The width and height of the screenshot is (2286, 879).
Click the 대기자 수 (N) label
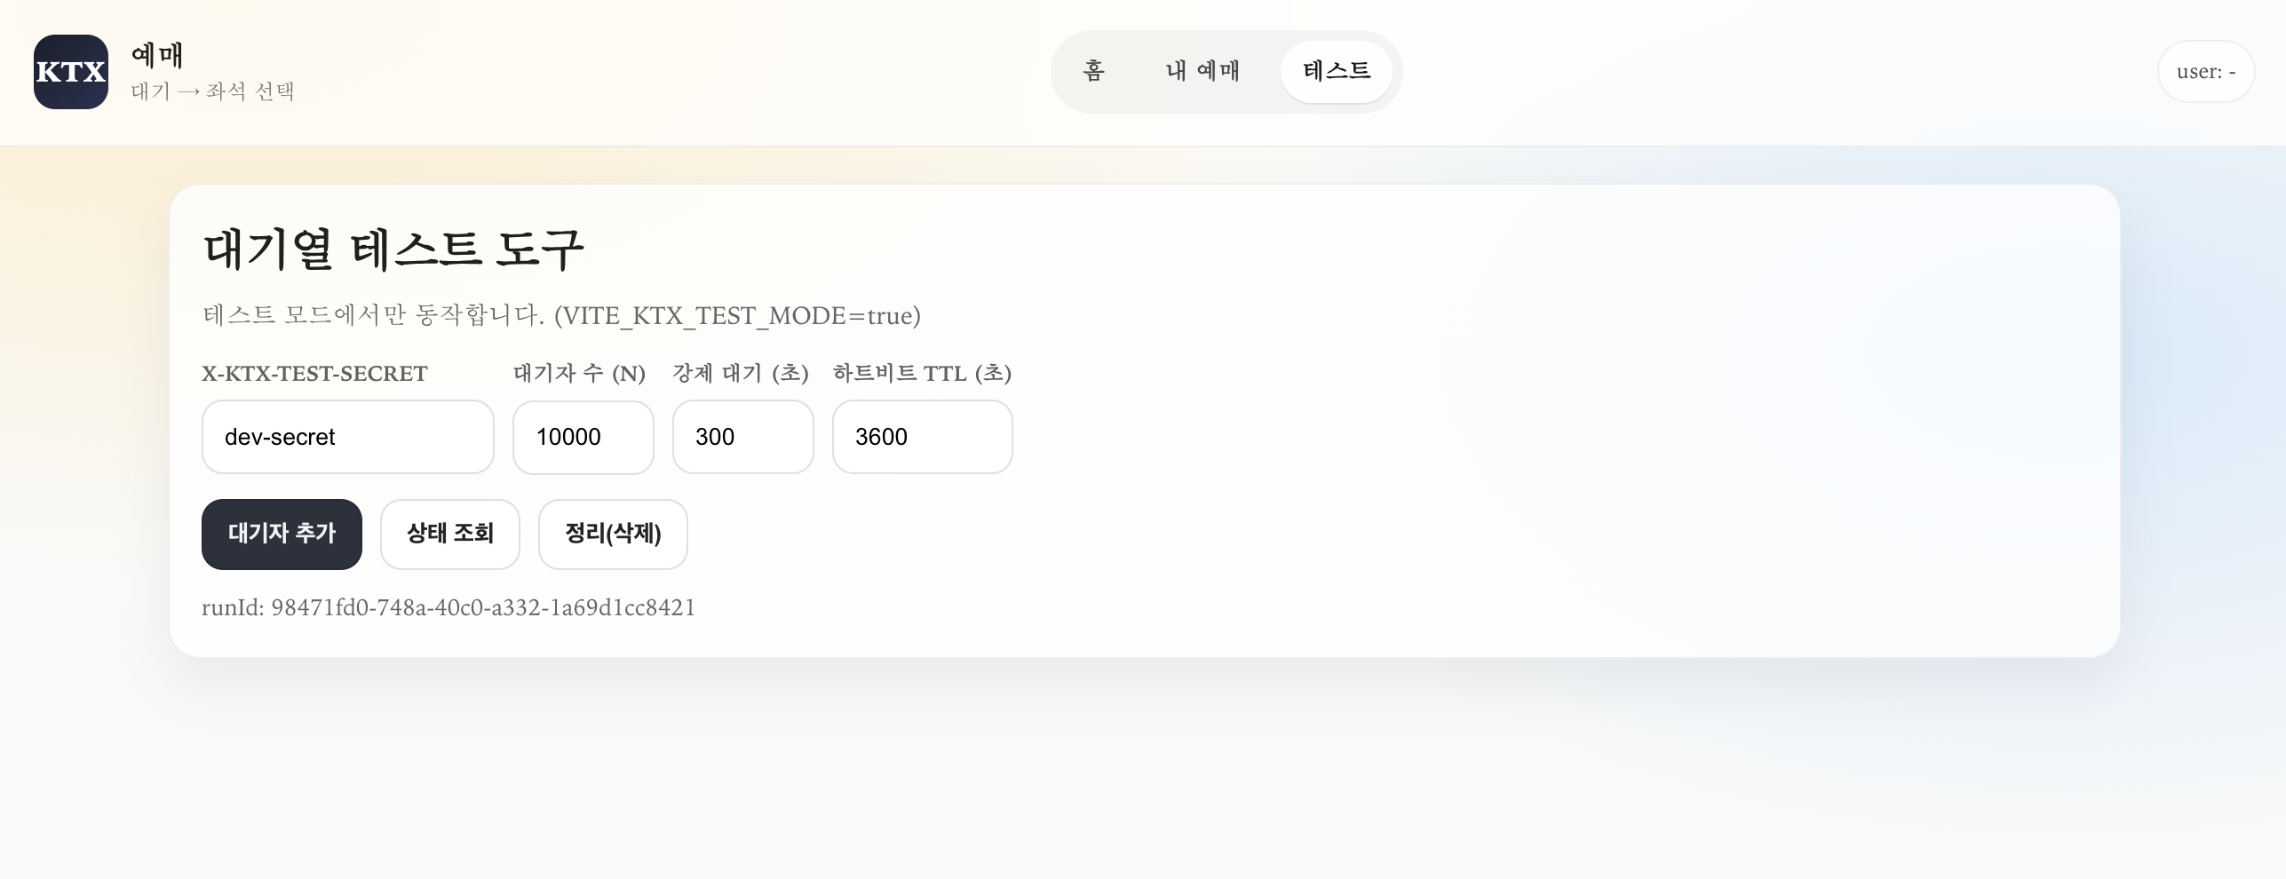(x=579, y=374)
